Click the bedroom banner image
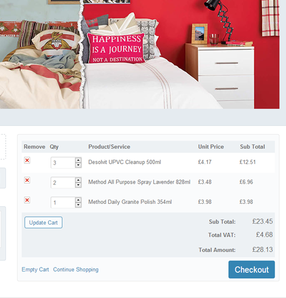286x298 pixels. (139, 54)
